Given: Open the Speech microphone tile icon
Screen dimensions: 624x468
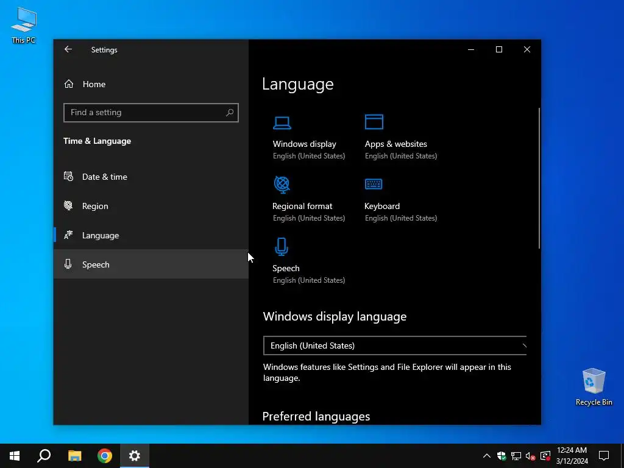Looking at the screenshot, I should [x=282, y=246].
